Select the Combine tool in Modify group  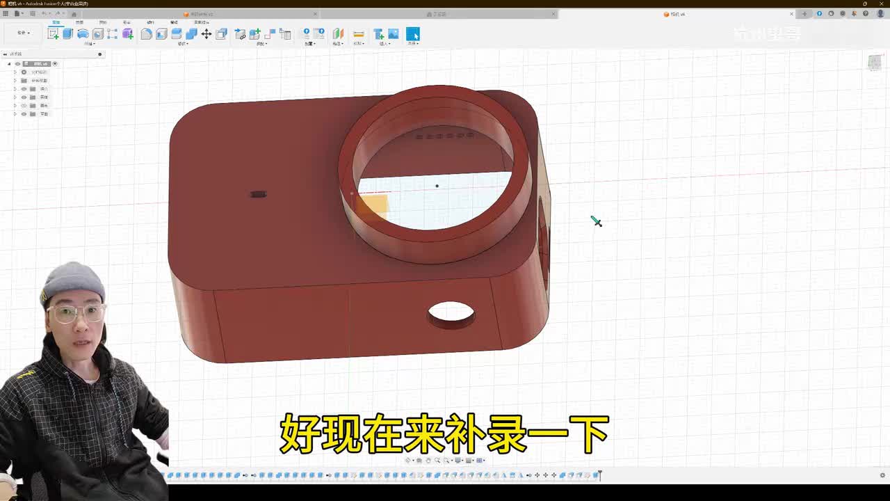pos(191,33)
